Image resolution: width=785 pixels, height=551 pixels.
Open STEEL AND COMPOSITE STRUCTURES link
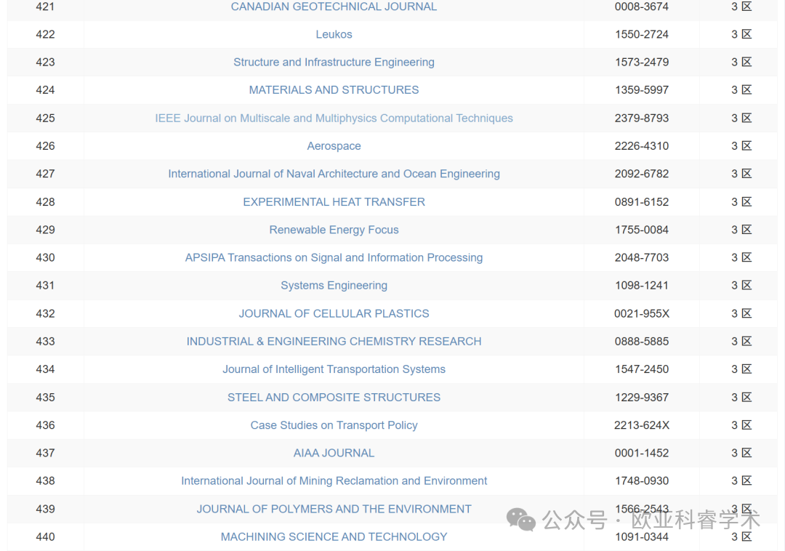[334, 398]
